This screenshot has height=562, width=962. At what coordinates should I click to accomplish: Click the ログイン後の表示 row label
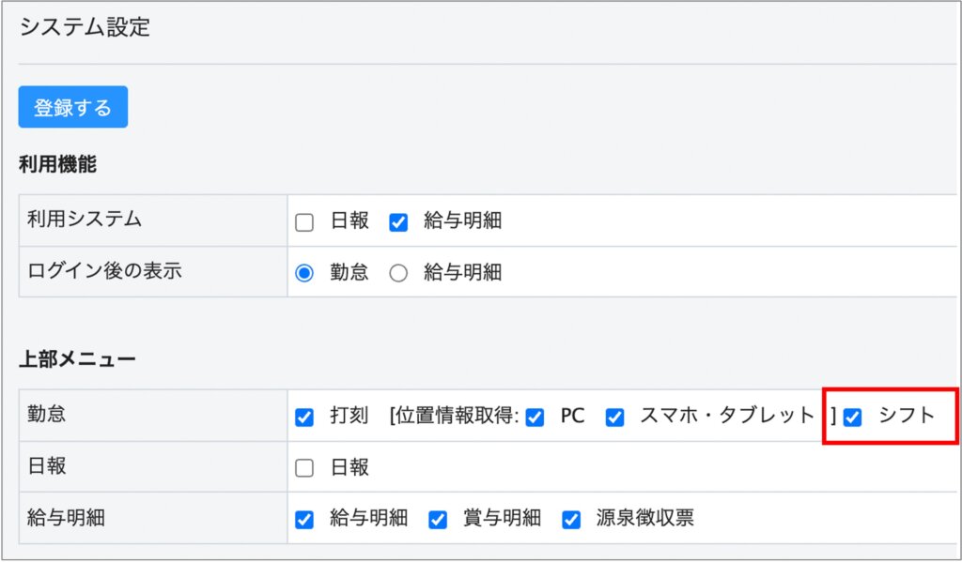tap(104, 271)
